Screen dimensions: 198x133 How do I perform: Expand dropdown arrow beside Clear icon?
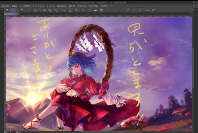[x=40, y=10]
